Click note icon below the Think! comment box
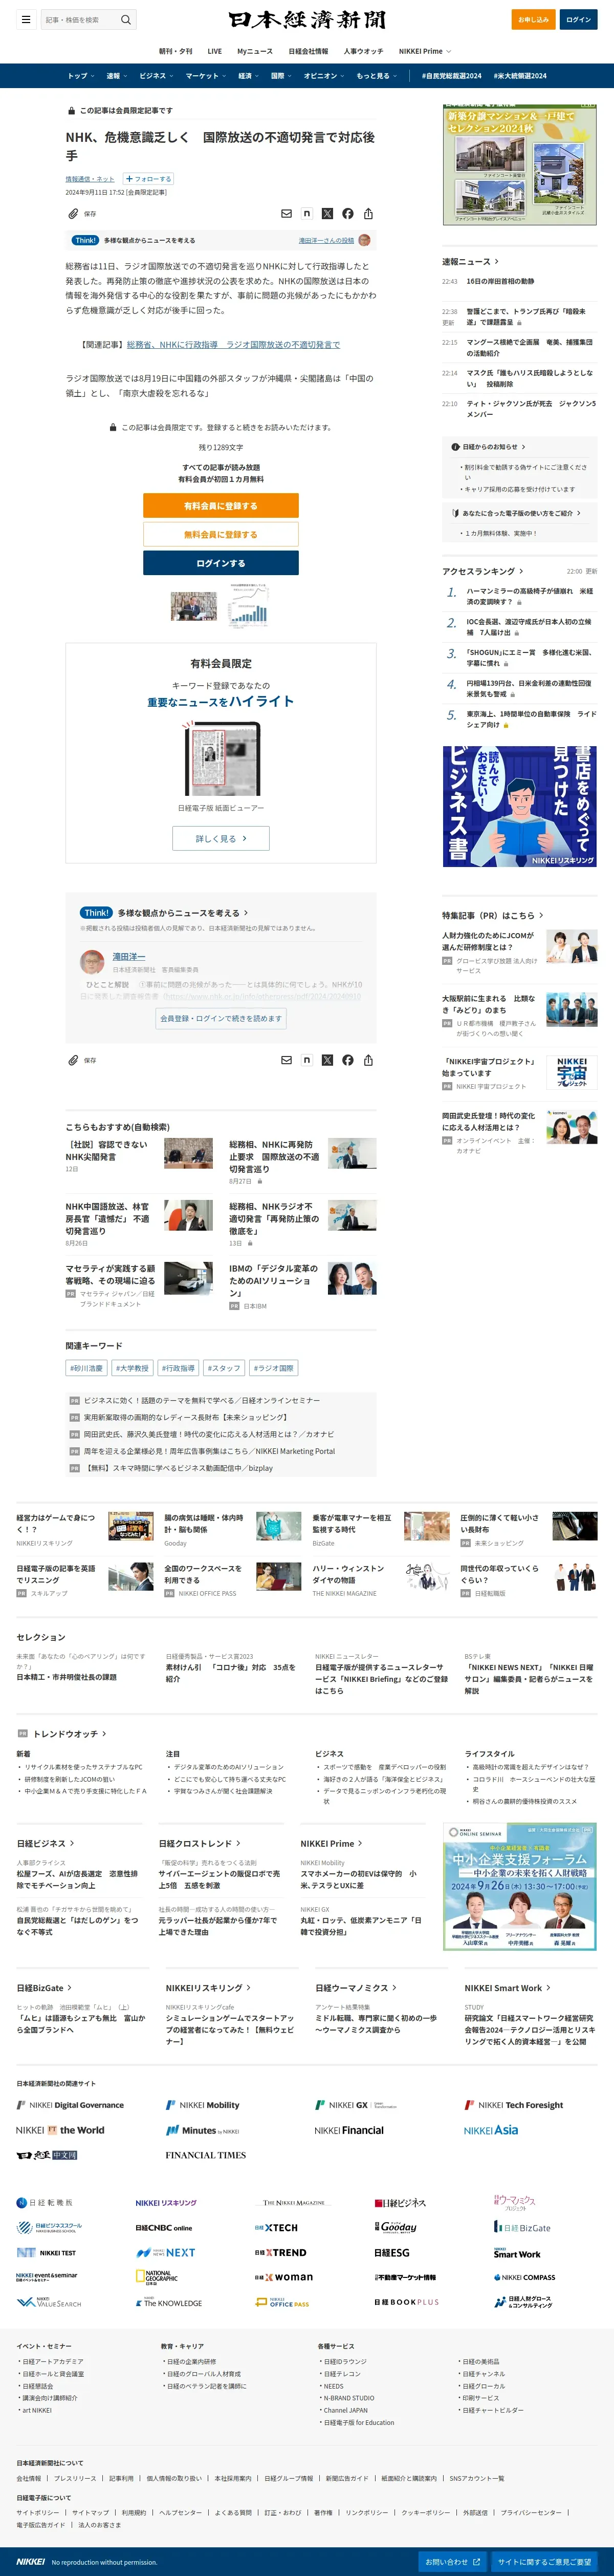 point(306,1060)
